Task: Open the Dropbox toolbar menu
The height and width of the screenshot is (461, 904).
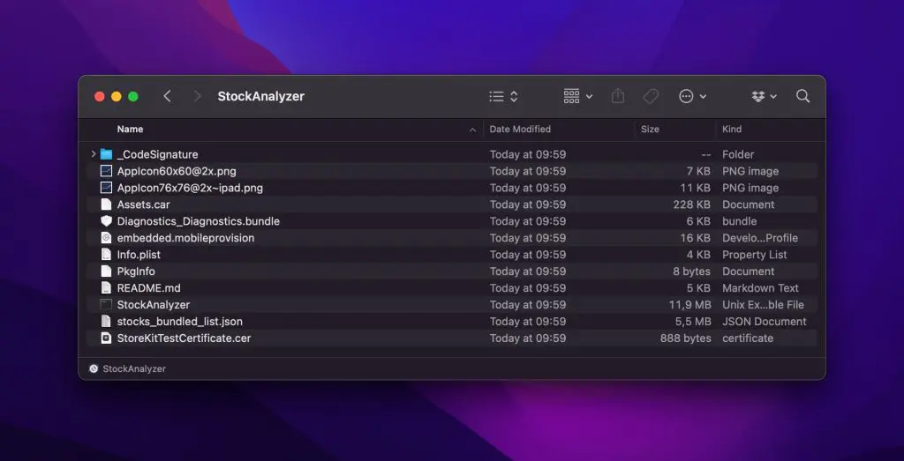Action: click(765, 96)
